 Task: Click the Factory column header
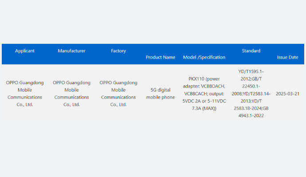click(x=118, y=51)
